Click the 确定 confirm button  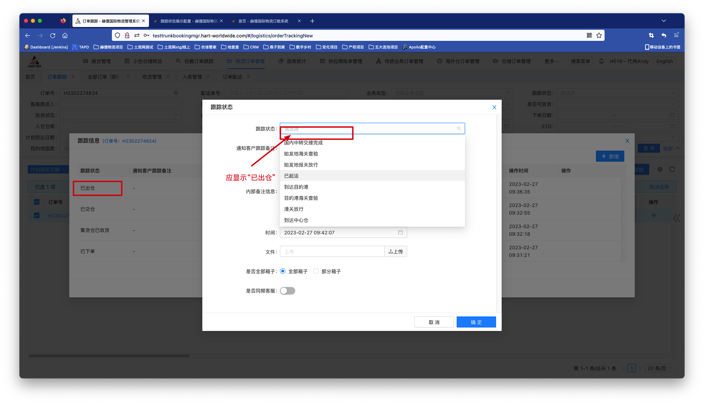[476, 322]
